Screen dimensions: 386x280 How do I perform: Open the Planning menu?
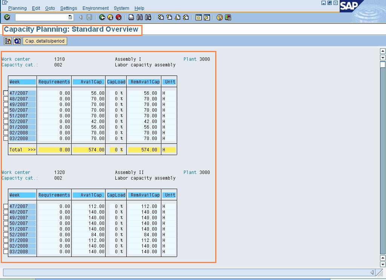click(x=17, y=8)
